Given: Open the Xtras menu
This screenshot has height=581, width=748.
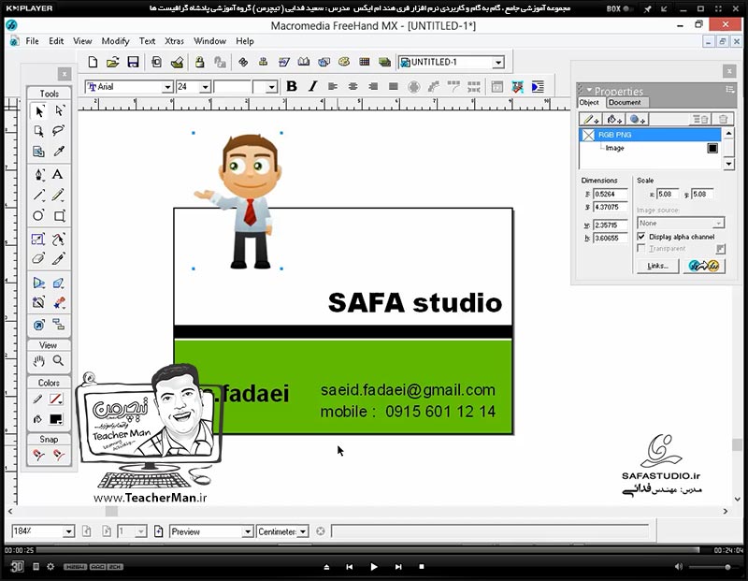Looking at the screenshot, I should coord(174,41).
